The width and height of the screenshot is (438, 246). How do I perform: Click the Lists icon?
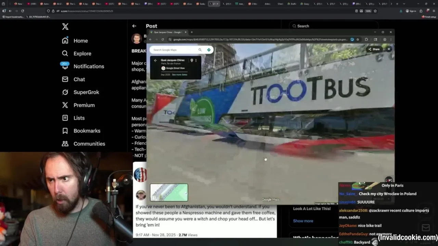(65, 118)
